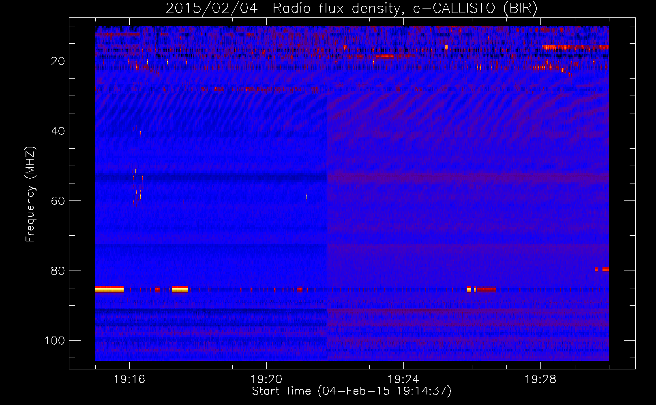656x405 pixels.
Task: Click the plot title 'Radio flux density, e-CALLISTO (BIR)'
Action: pyautogui.click(x=404, y=9)
